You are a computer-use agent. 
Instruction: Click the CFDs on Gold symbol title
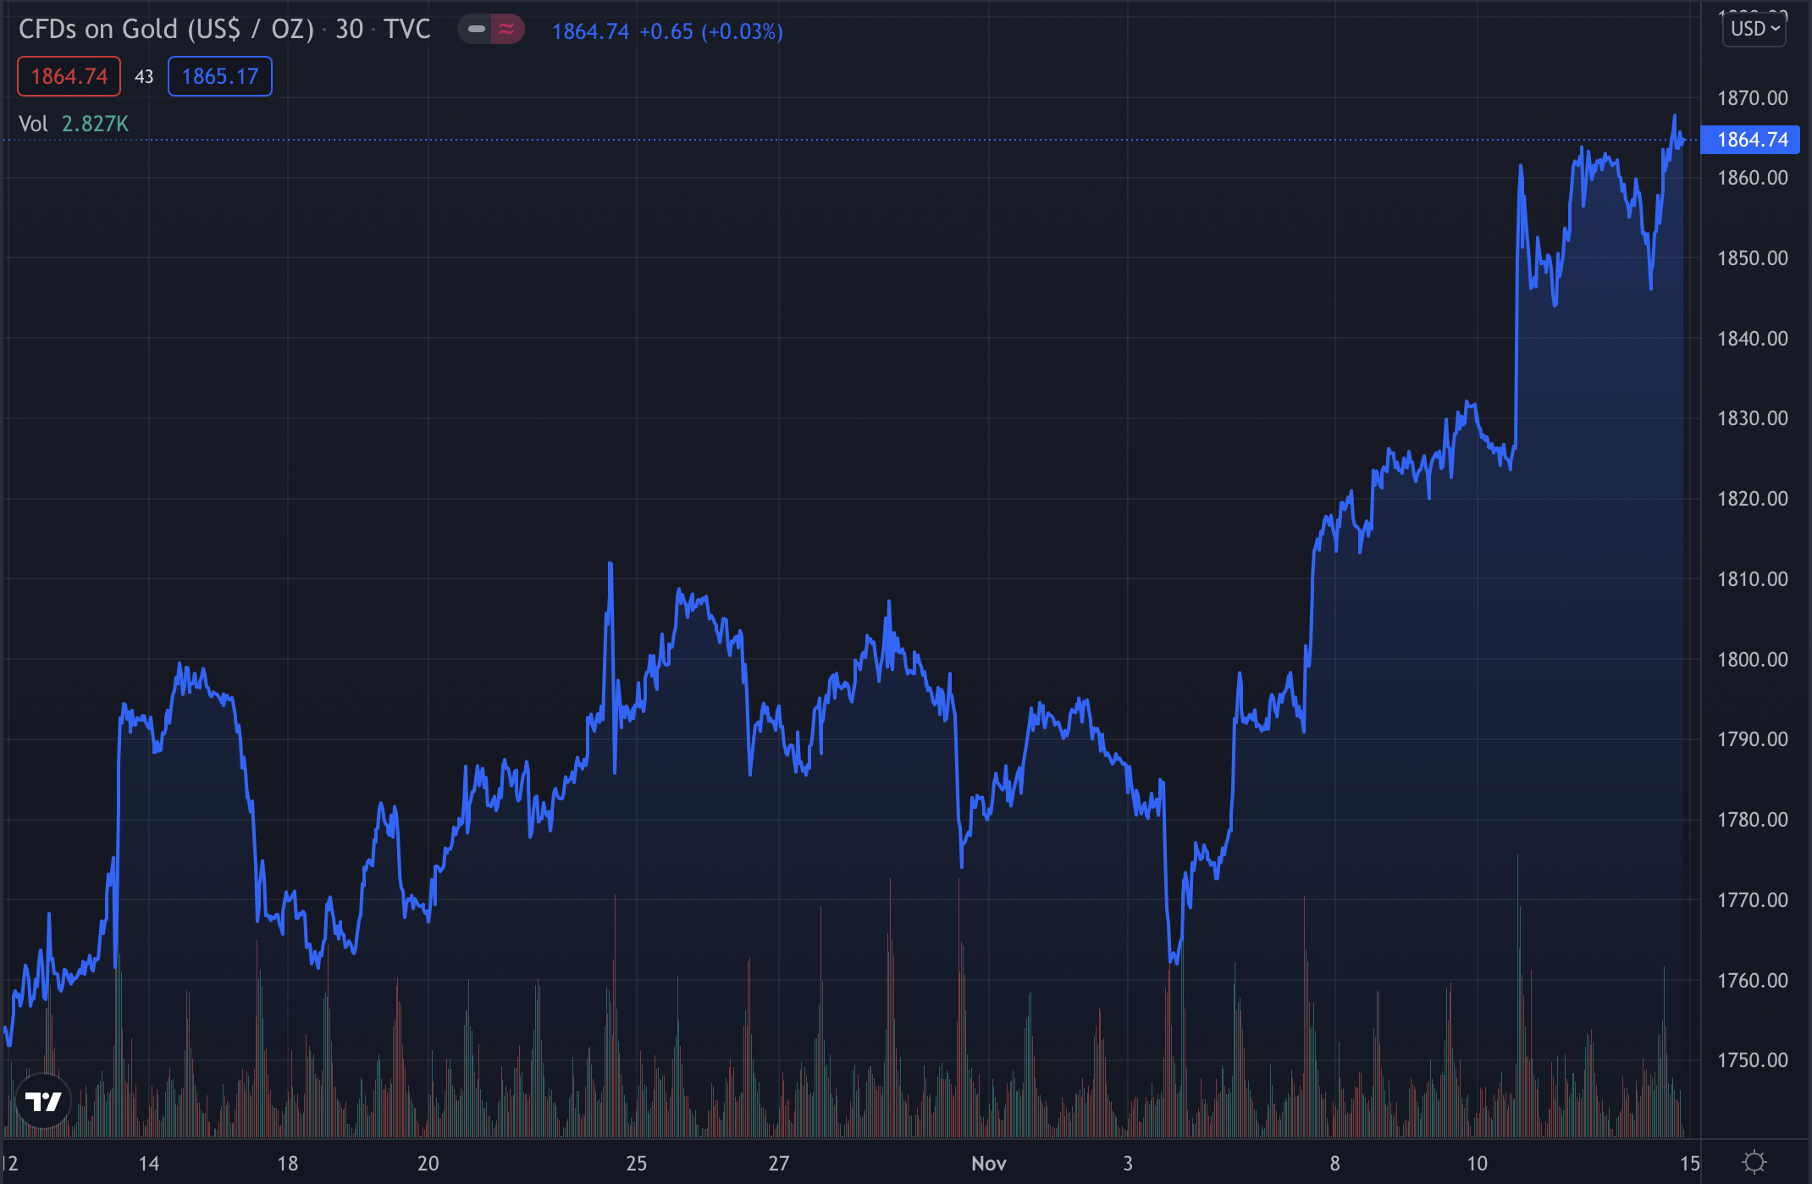166,30
